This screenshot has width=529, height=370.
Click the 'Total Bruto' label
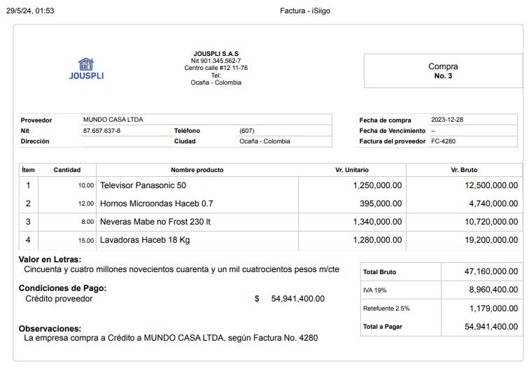(379, 272)
